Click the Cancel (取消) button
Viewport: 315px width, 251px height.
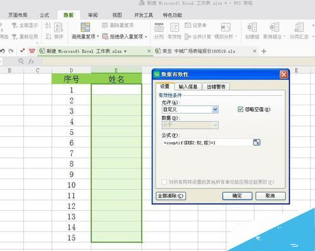point(270,196)
